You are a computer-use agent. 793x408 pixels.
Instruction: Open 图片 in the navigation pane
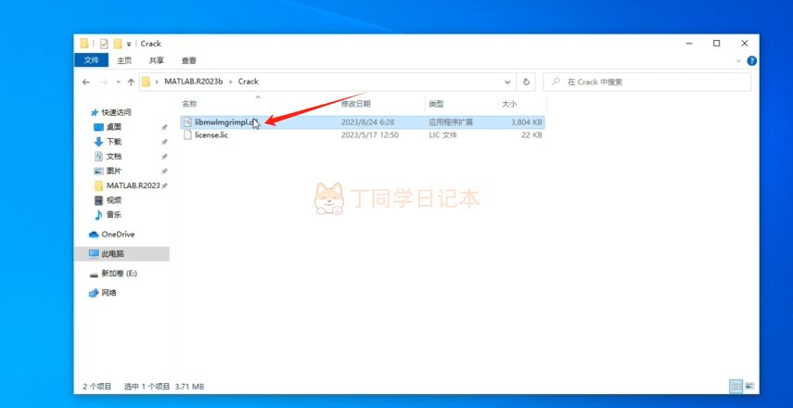pyautogui.click(x=114, y=171)
